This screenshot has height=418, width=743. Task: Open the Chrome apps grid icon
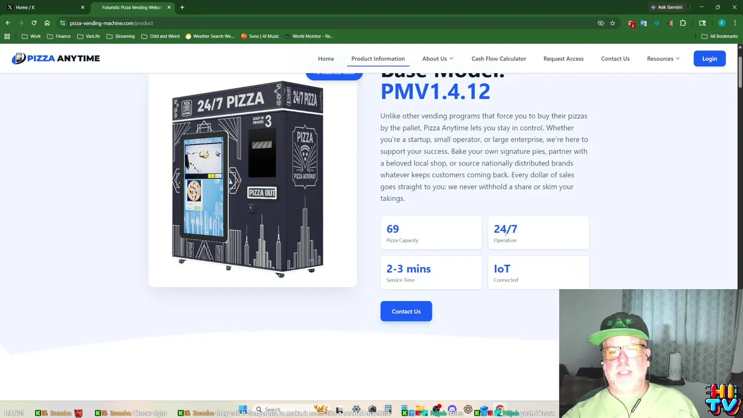coord(7,36)
